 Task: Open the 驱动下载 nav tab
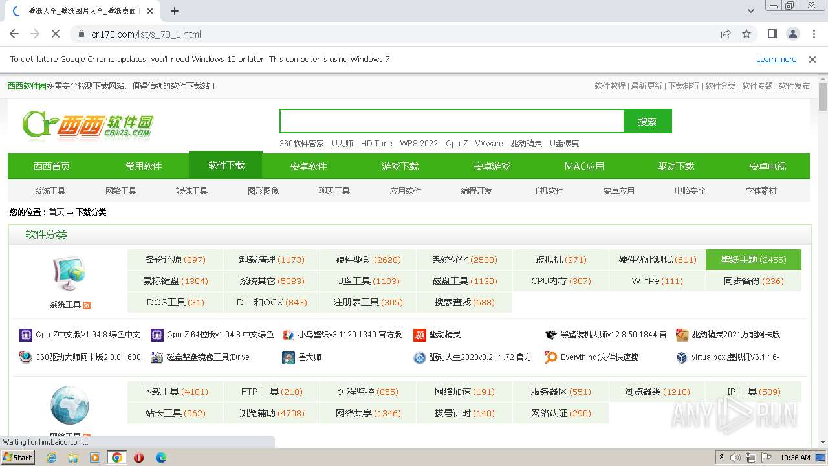(676, 166)
